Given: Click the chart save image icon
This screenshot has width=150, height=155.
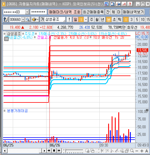Looking at the screenshot, I should tap(127, 151).
